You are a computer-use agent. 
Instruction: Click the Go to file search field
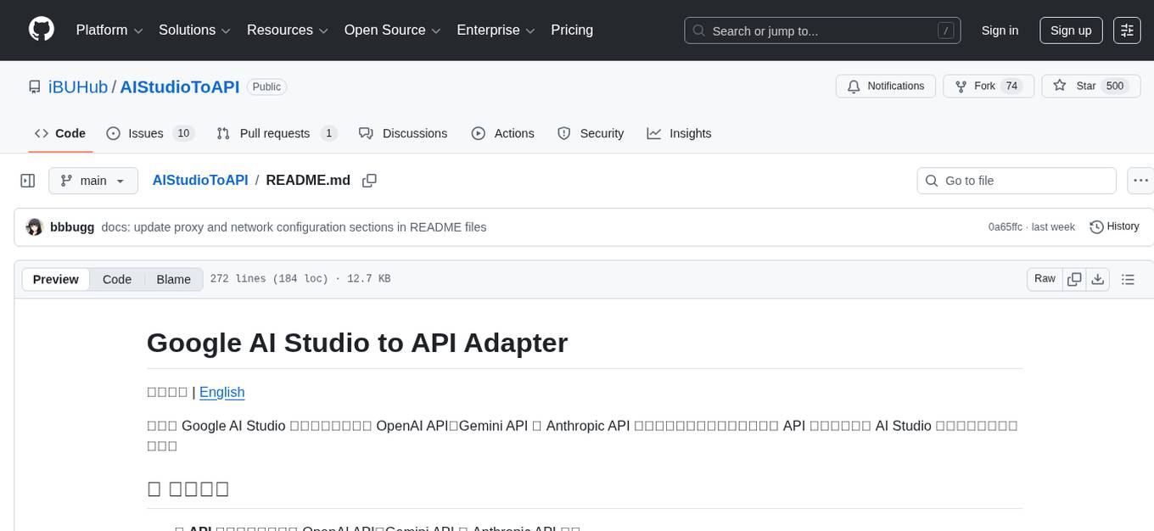point(1016,180)
